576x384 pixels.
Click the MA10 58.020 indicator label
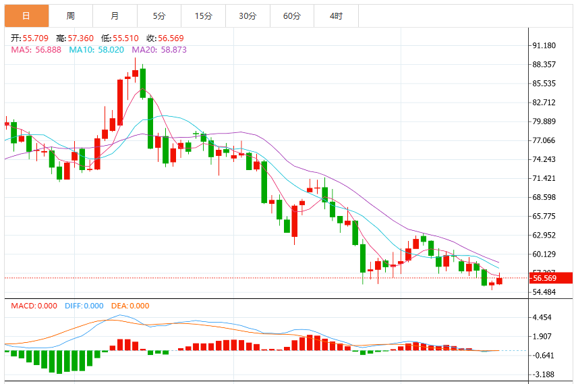pos(96,50)
